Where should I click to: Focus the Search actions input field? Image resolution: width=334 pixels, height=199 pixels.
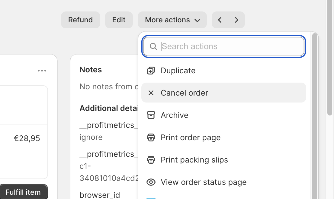(x=230, y=46)
